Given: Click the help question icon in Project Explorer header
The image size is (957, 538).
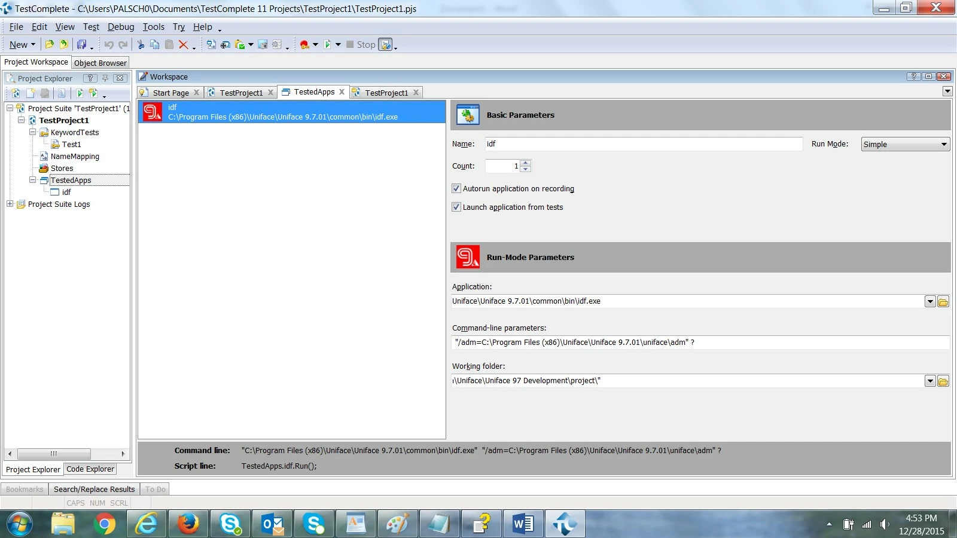Looking at the screenshot, I should (90, 78).
